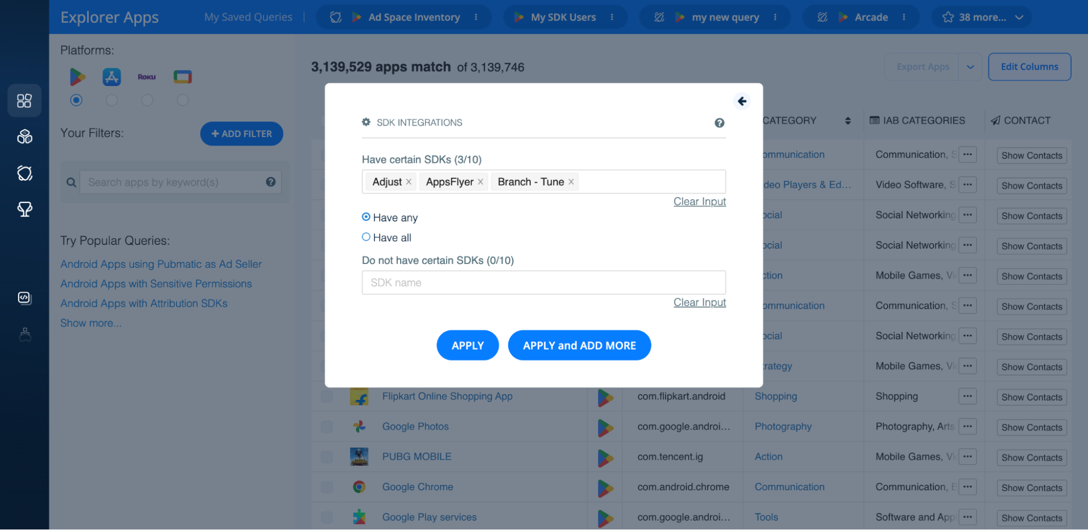Click the Google Photos app icon
Viewport: 1088px width, 530px height.
359,427
